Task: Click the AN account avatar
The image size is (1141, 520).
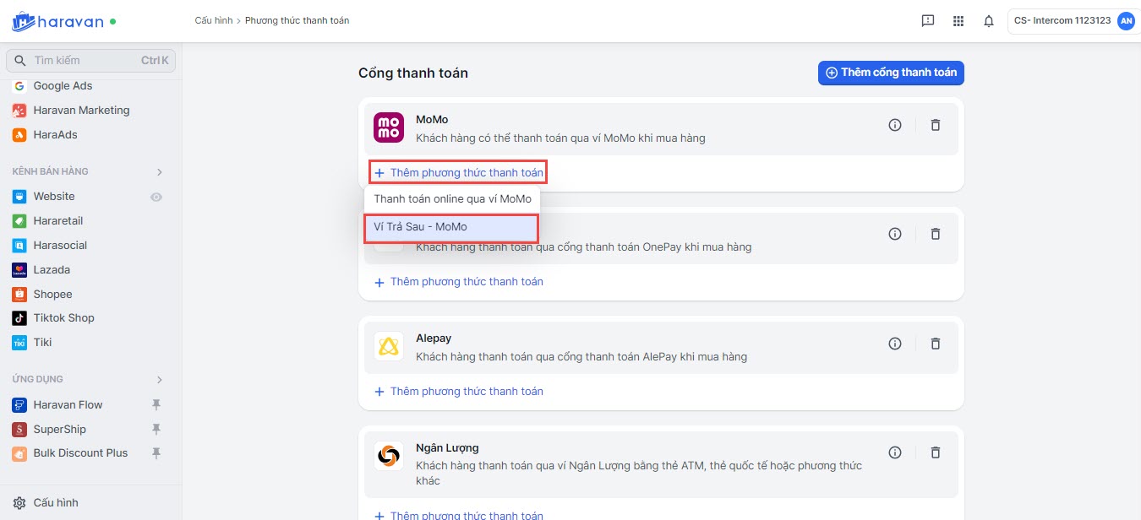Action: pos(1126,21)
